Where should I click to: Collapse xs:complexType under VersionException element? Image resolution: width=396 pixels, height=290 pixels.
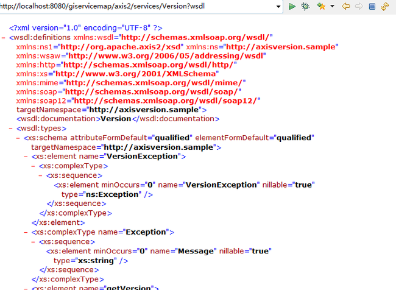(x=33, y=166)
